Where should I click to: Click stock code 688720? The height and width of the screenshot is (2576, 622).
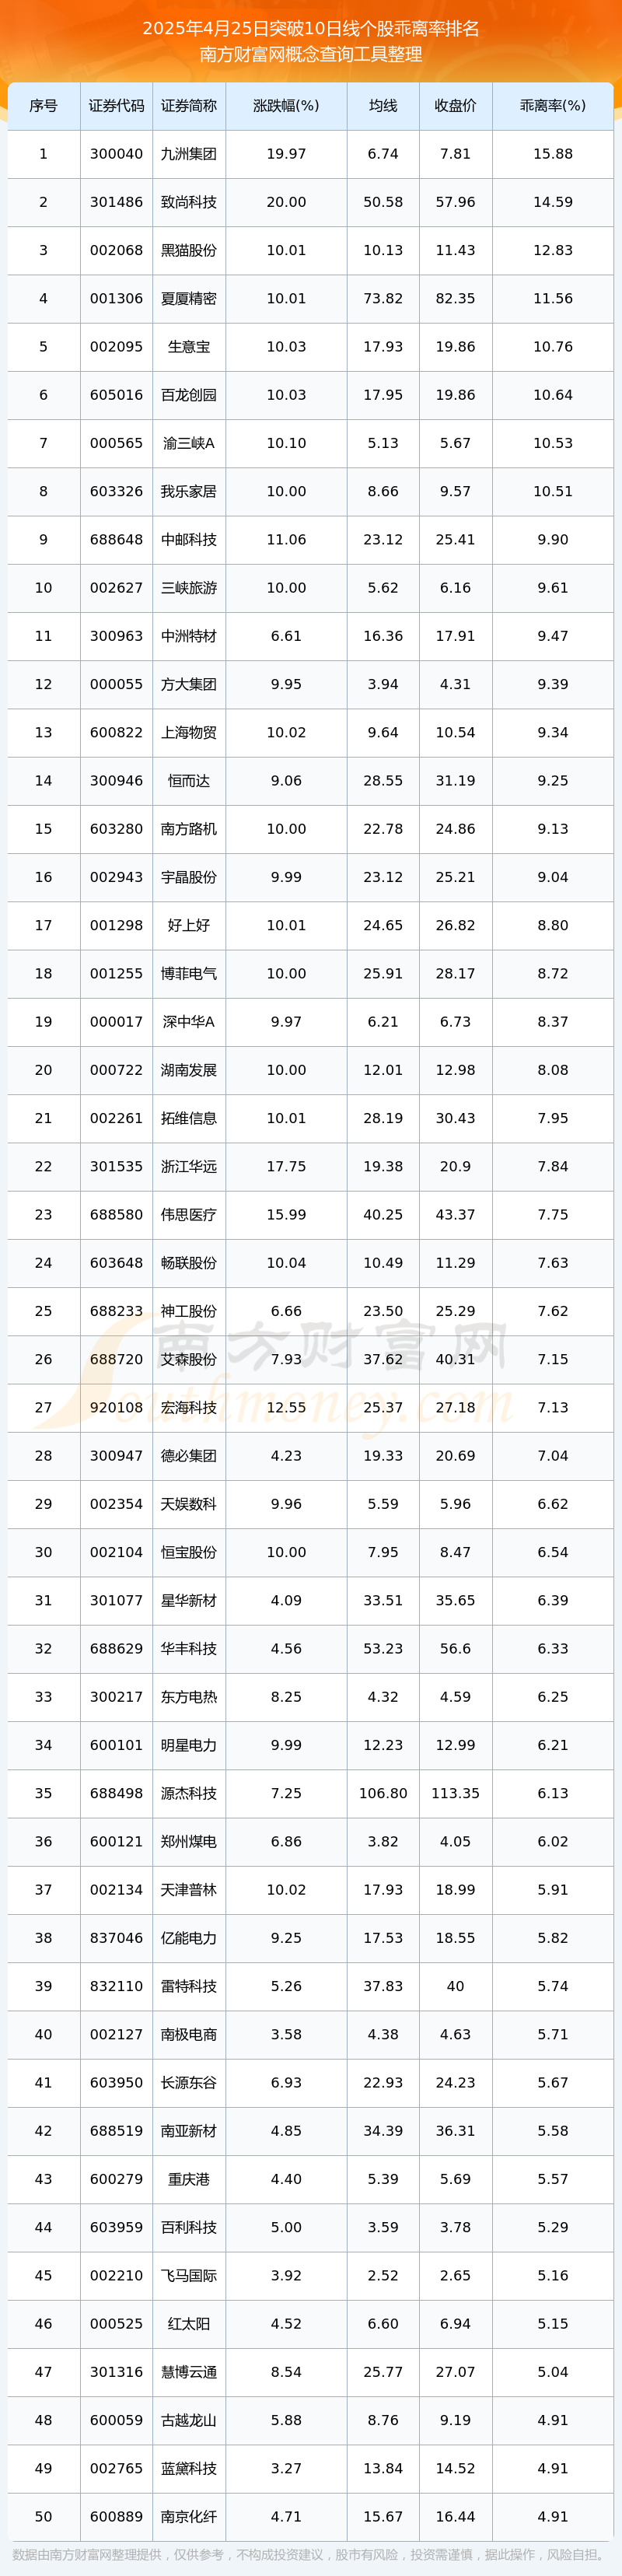(116, 1359)
